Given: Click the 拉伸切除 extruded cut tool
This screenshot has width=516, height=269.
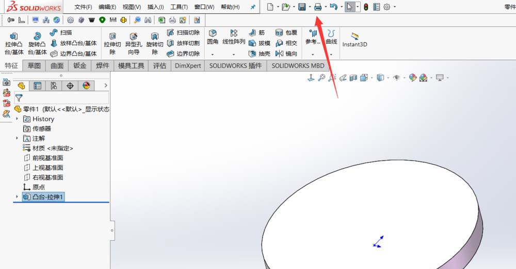Looking at the screenshot, I should tap(112, 44).
